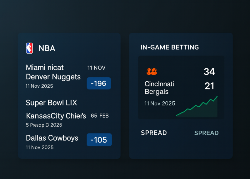This screenshot has width=250, height=179.
Task: Click the orange Bengals team logo
Action: (152, 71)
